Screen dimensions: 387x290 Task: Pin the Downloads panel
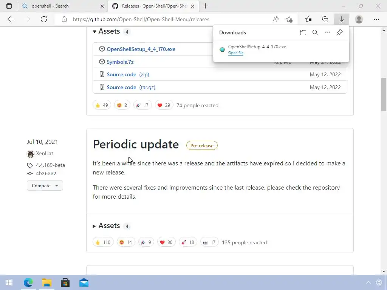[x=340, y=32]
